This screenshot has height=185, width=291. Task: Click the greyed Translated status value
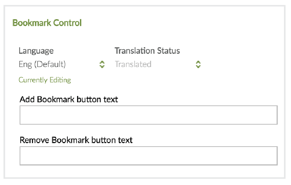(x=133, y=65)
